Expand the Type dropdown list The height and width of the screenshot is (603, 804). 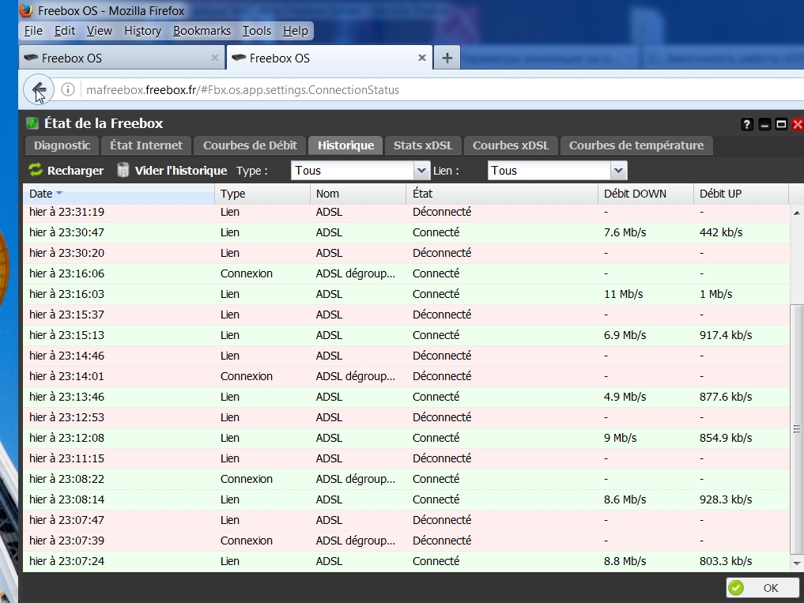pyautogui.click(x=421, y=171)
